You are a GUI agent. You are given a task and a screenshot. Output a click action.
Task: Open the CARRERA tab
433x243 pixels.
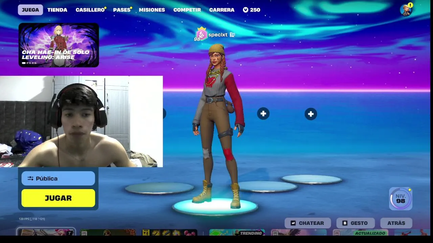(x=222, y=10)
